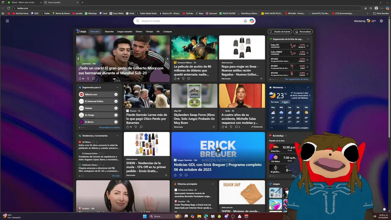Advance the weather alert chevron

[x=309, y=95]
